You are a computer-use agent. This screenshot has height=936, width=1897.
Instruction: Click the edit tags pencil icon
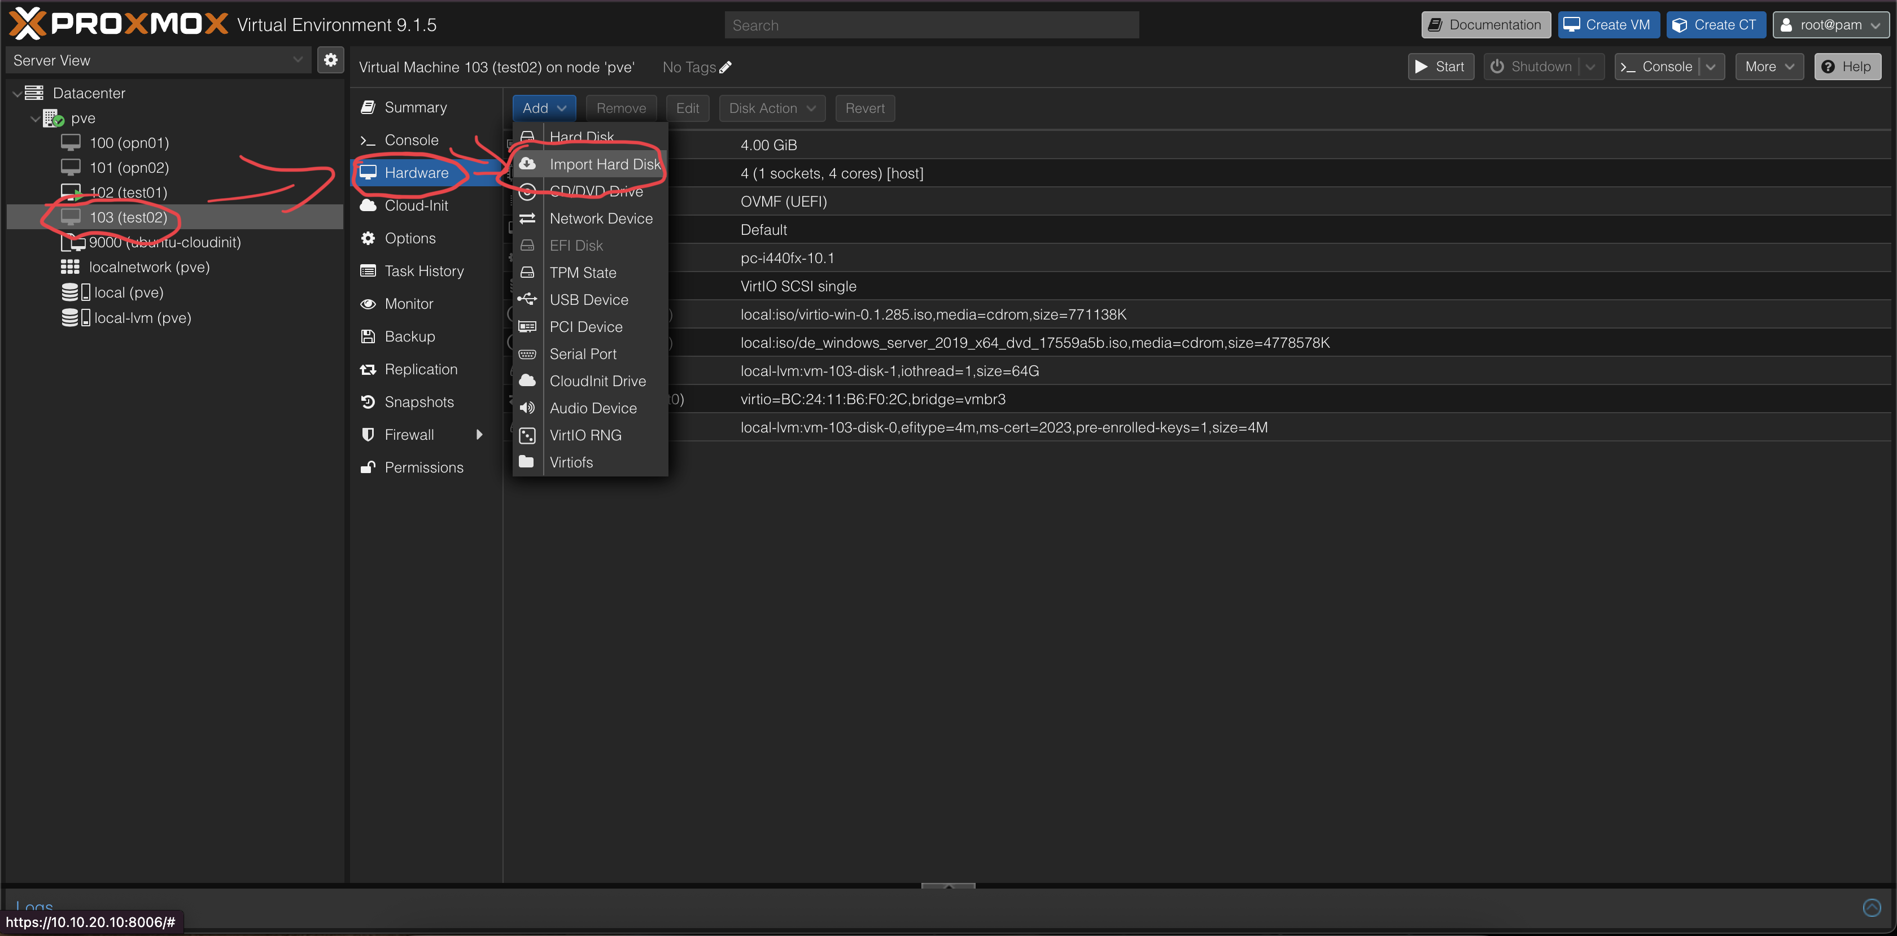[726, 67]
